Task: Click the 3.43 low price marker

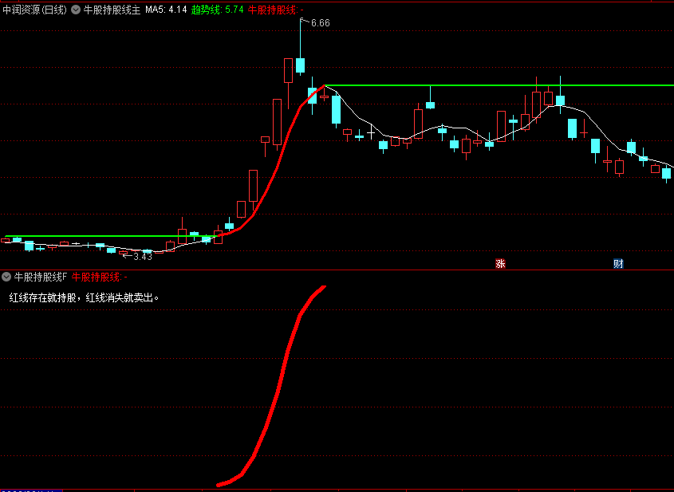Action: [143, 257]
